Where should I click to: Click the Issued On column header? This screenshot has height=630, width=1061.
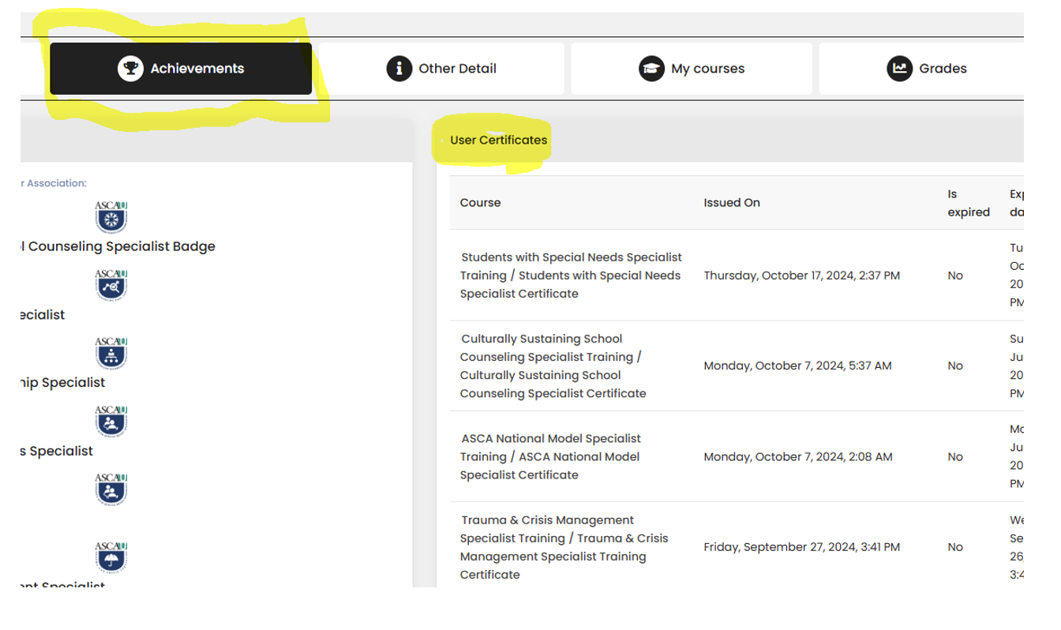click(x=731, y=203)
